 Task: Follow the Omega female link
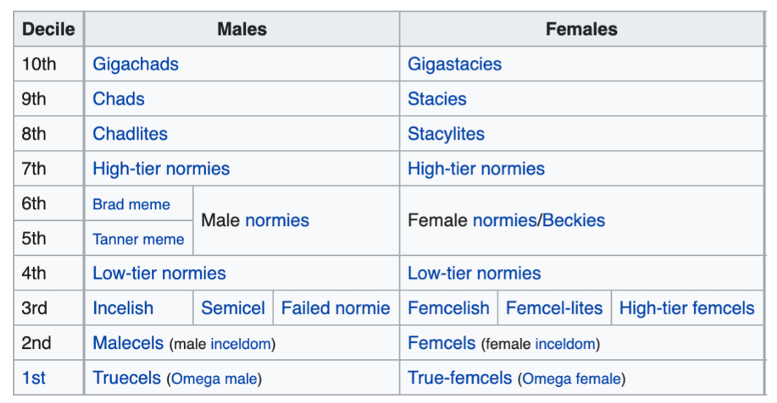pyautogui.click(x=572, y=379)
